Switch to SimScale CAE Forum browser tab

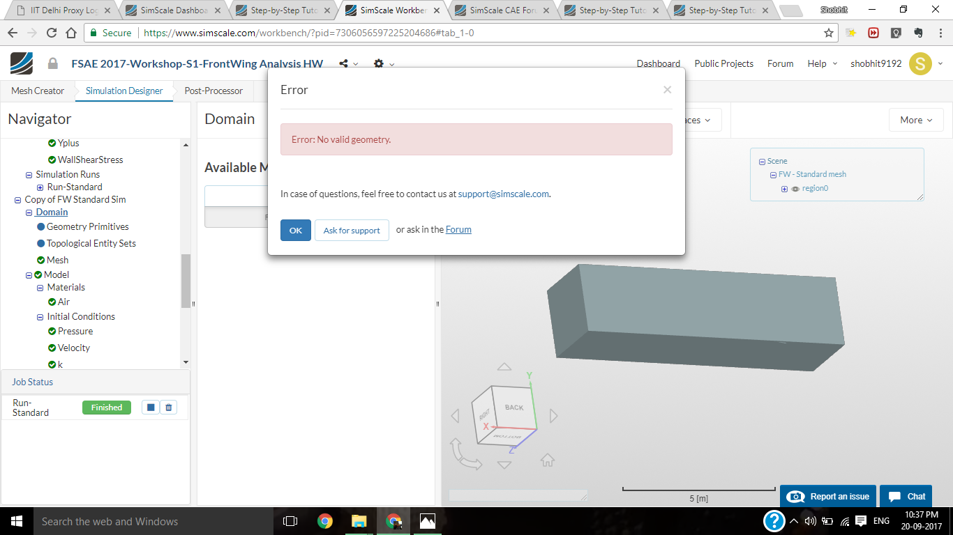click(x=504, y=10)
